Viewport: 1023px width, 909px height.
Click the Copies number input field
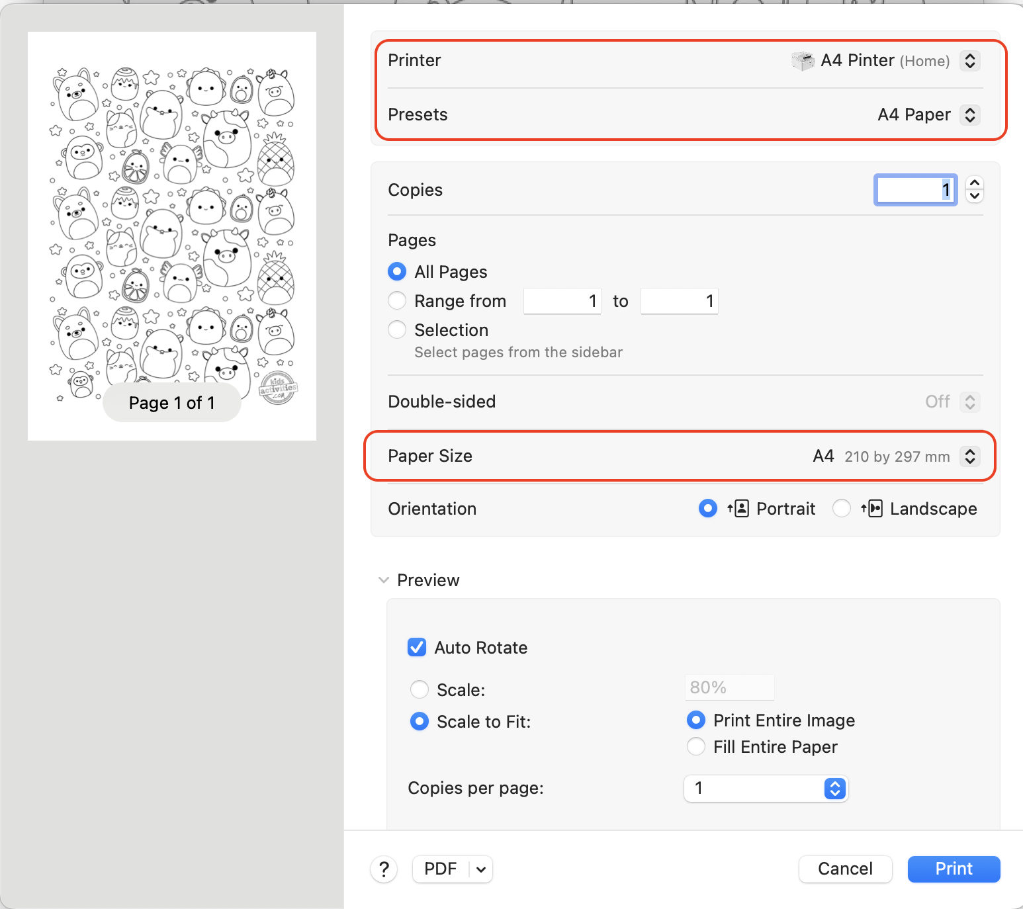915,191
